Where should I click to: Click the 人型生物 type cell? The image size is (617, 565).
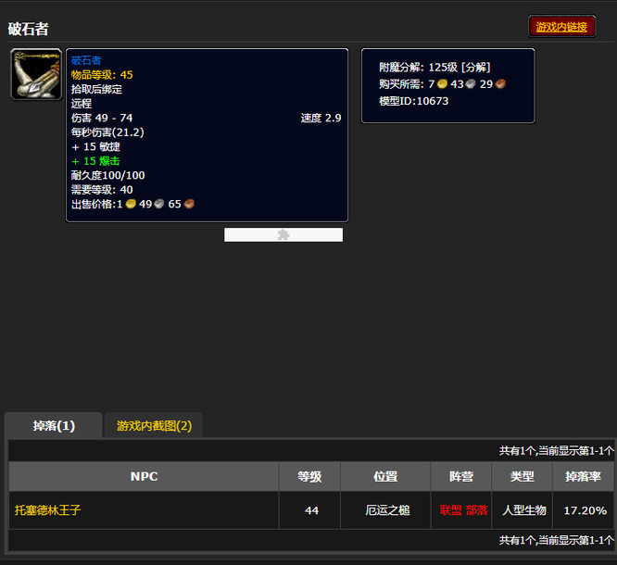(x=524, y=510)
